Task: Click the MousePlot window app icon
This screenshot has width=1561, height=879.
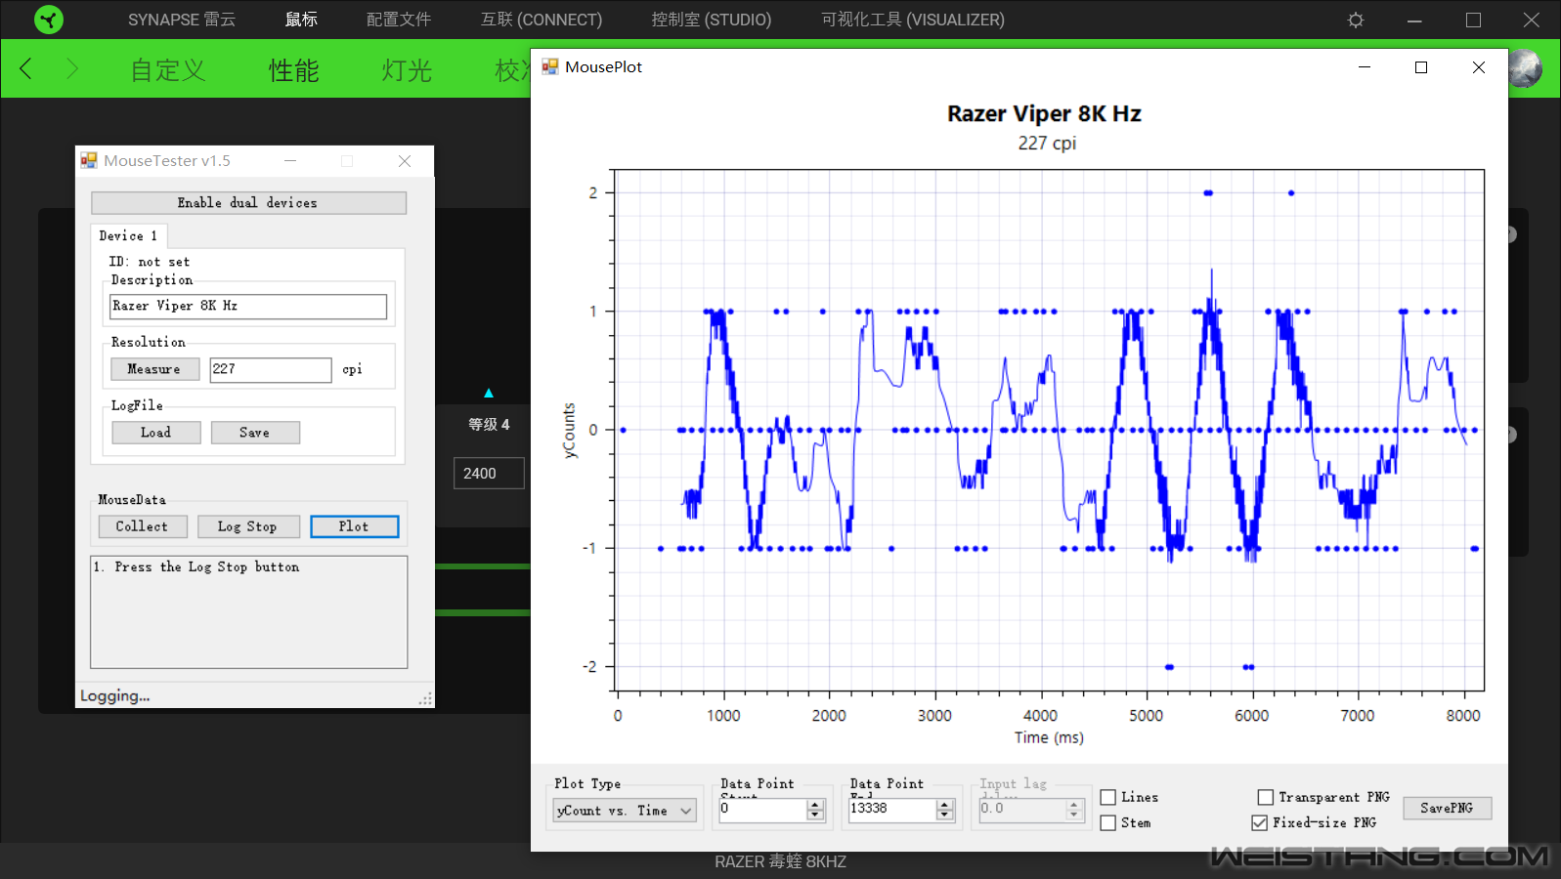Action: (x=550, y=66)
